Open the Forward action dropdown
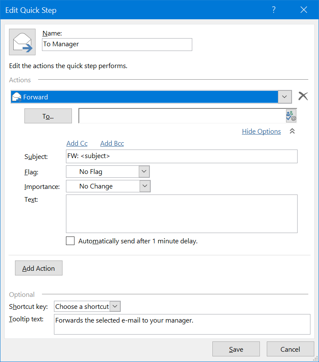The height and width of the screenshot is (362, 319). [285, 97]
